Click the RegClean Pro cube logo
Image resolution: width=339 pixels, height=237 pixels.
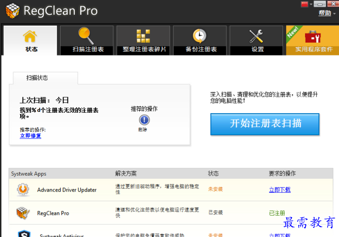click(12, 11)
